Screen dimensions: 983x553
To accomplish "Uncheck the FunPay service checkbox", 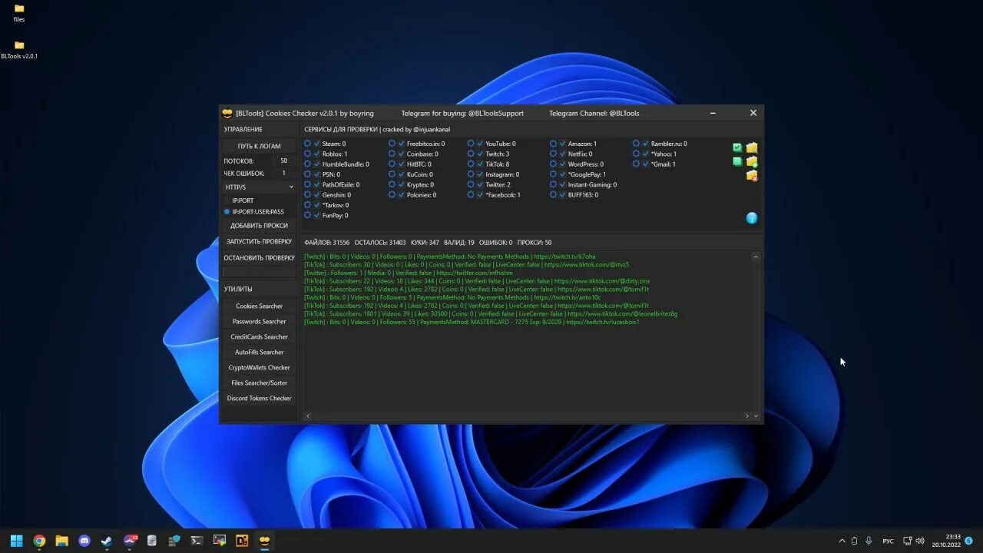I will tap(317, 215).
